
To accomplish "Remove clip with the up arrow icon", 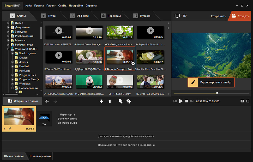I will [110, 101].
